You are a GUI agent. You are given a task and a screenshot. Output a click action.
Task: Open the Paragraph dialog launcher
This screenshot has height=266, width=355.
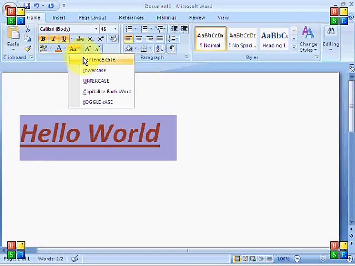tap(186, 57)
